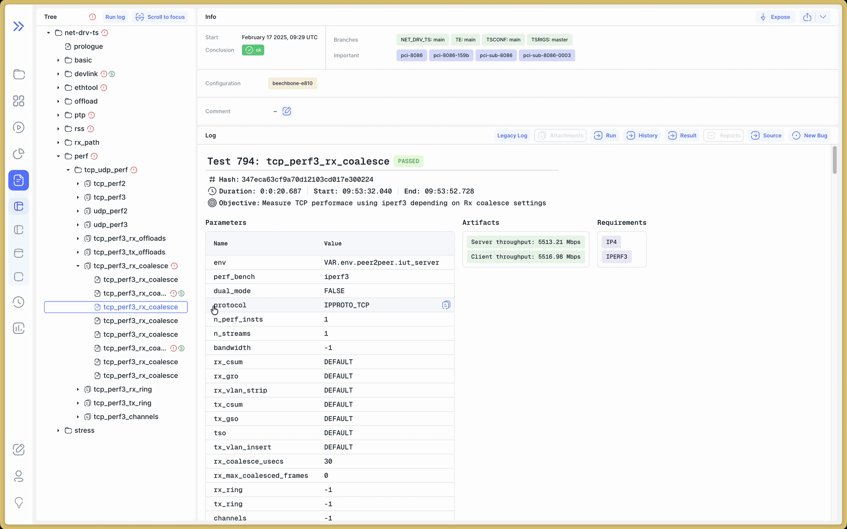
Task: Expand sidebar with double chevron icon
Action: (19, 26)
